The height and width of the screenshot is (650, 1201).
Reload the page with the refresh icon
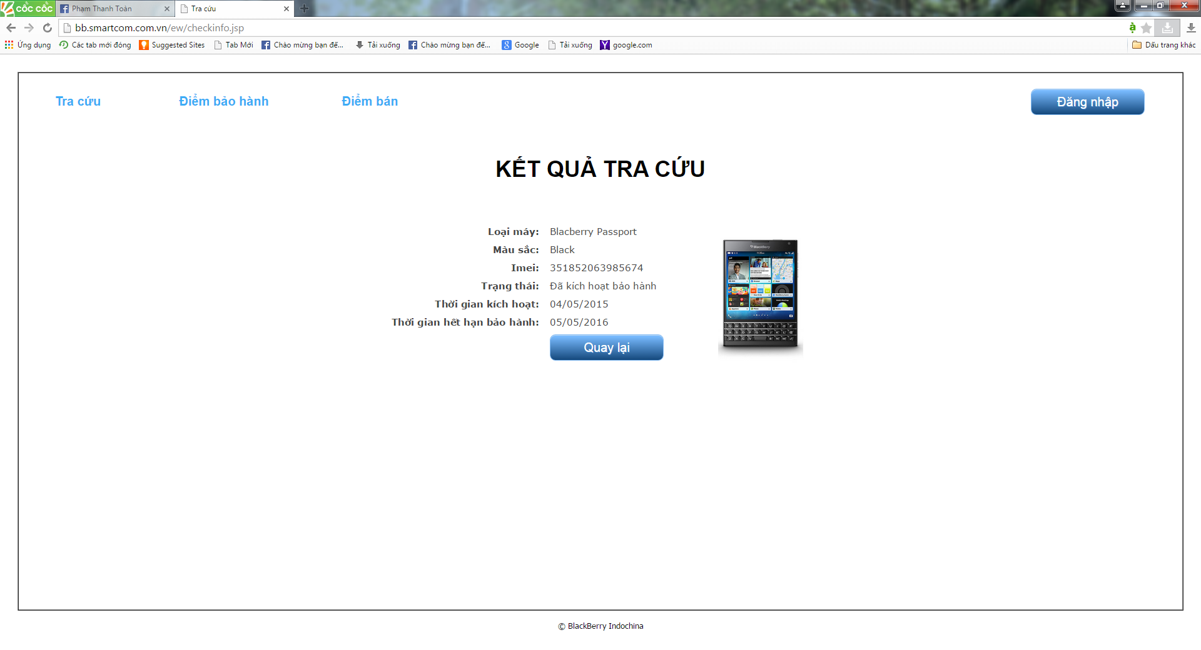pyautogui.click(x=48, y=27)
